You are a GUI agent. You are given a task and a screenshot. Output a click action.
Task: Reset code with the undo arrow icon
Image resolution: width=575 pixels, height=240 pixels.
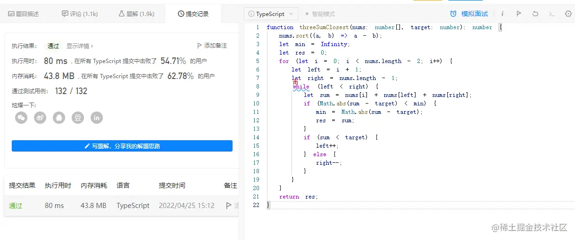[535, 14]
